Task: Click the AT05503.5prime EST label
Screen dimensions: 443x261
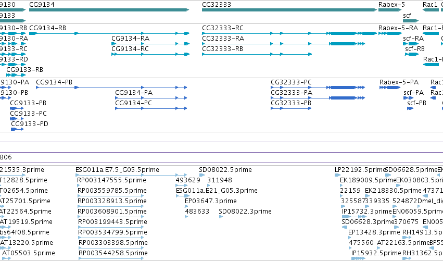Action: tap(29, 253)
